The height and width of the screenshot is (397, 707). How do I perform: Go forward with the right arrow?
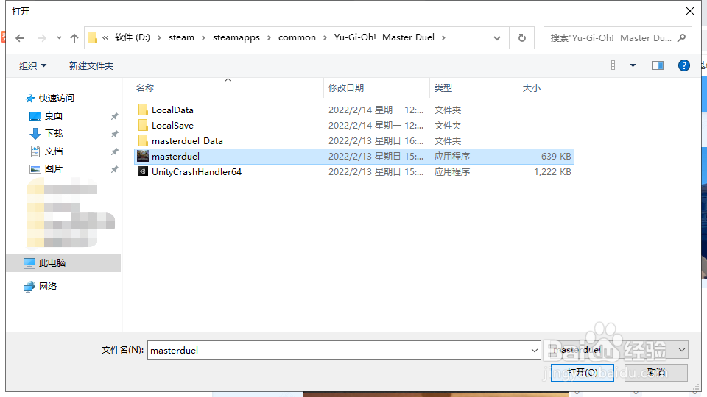click(x=41, y=38)
